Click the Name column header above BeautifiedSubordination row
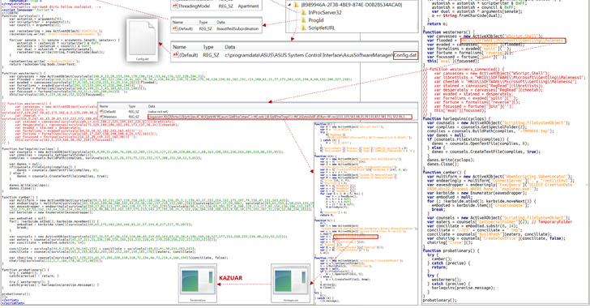Screen dimensions: 590x308 point(177,22)
